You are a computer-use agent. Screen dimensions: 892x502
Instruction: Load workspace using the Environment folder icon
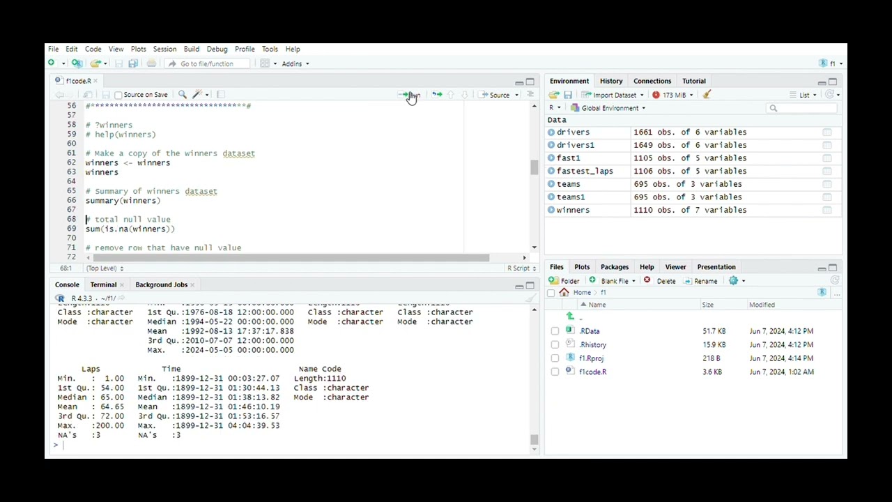tap(554, 95)
